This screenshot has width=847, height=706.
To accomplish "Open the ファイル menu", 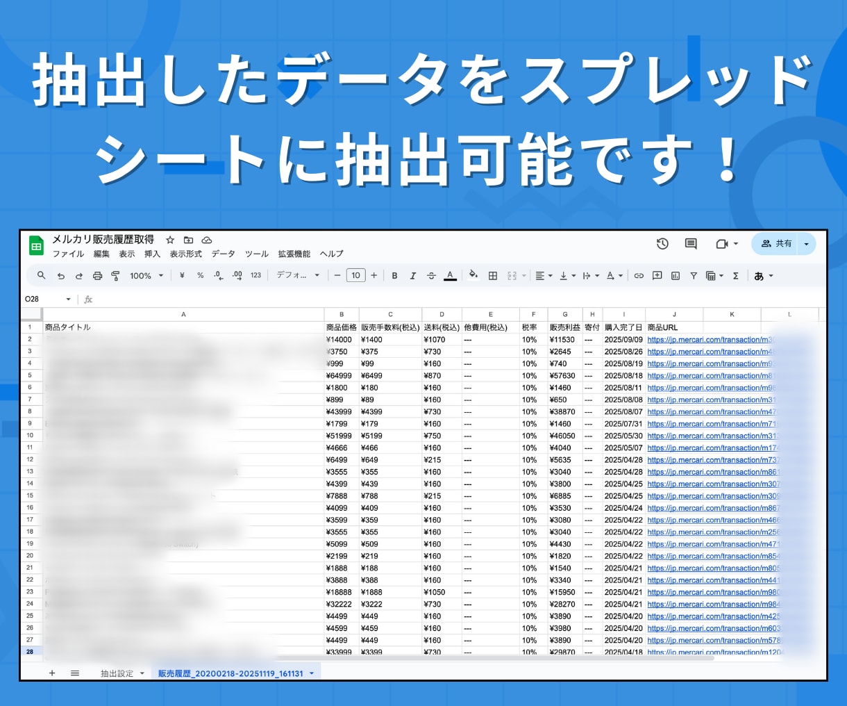I will coord(68,254).
